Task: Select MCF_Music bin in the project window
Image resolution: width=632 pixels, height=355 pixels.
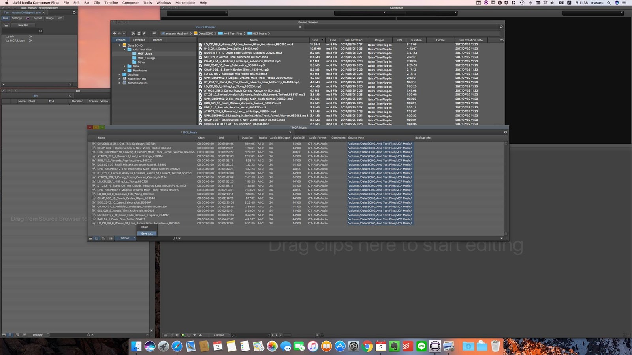Action: point(17,41)
